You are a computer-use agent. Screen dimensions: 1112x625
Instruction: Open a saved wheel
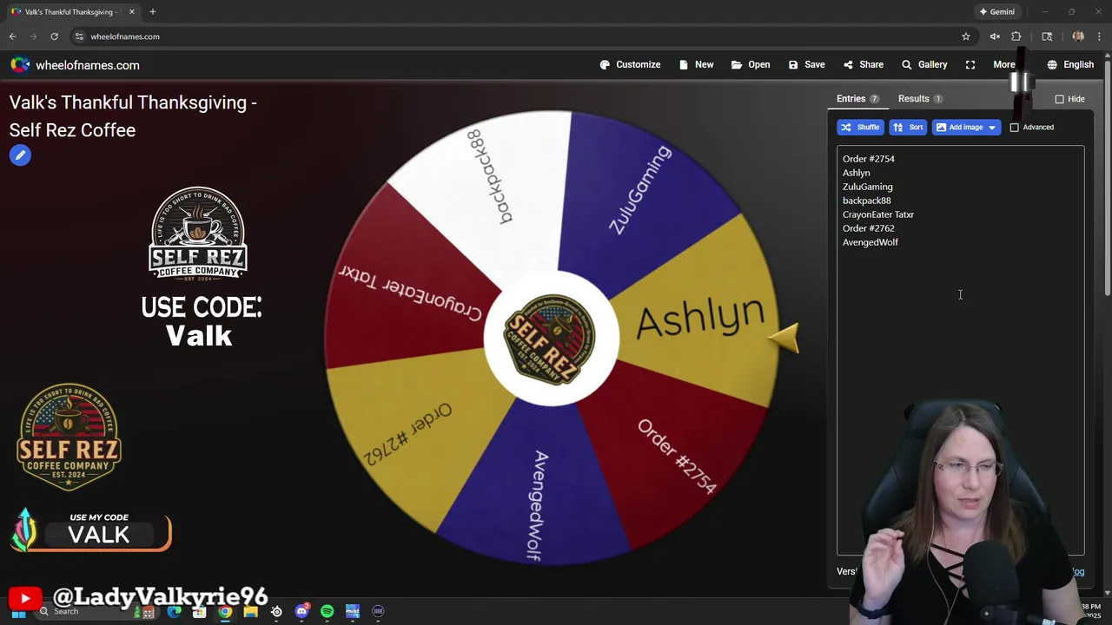tap(751, 64)
